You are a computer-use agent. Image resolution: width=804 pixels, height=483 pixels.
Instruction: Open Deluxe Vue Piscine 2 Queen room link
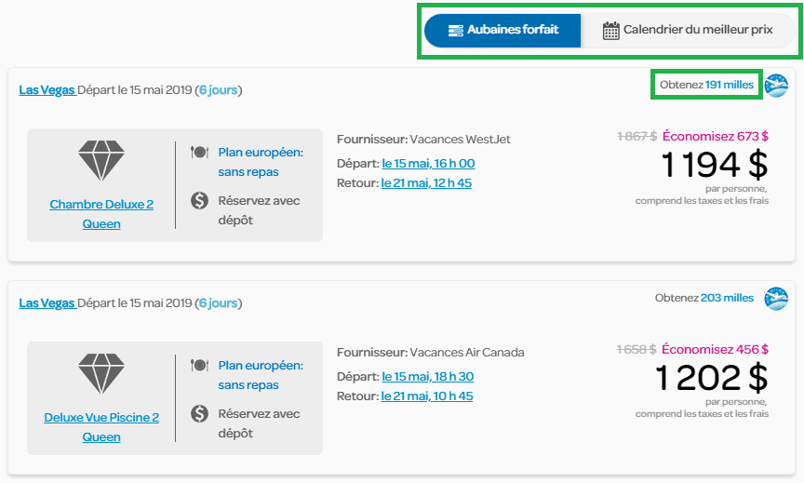101,427
